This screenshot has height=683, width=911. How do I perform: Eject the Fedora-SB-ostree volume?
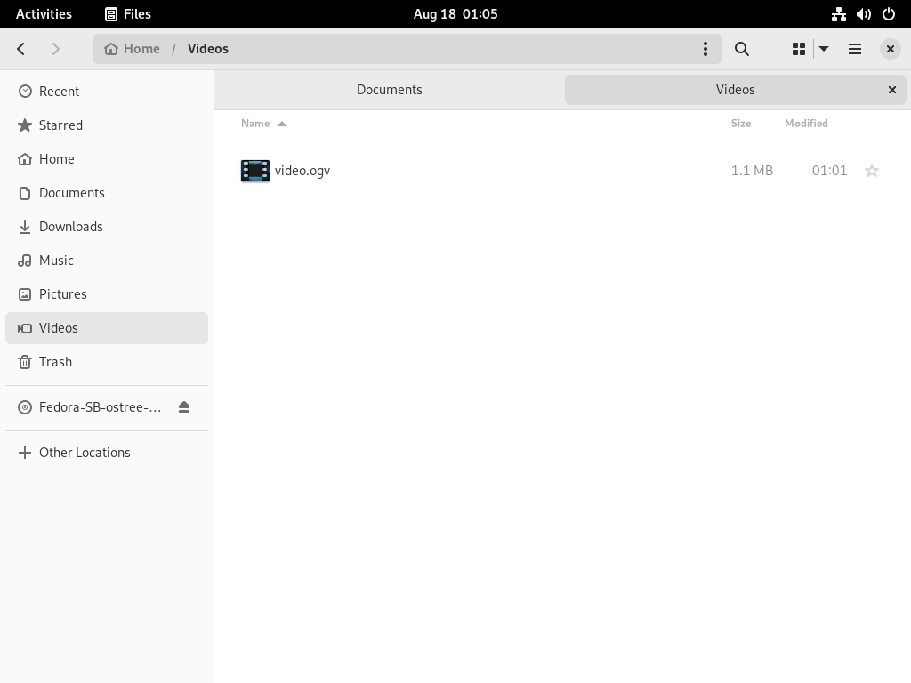[x=184, y=407]
